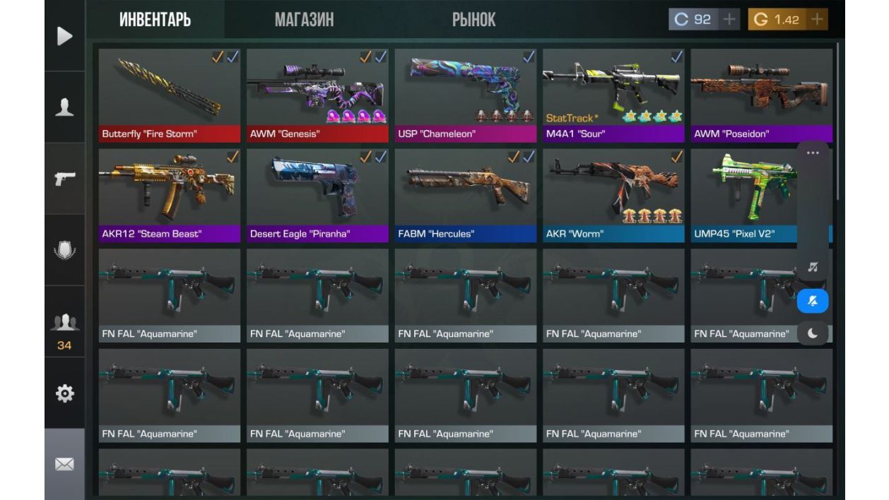Expand the three-dots floating panel menu
Image resolution: width=889 pixels, height=500 pixels.
coord(813,153)
